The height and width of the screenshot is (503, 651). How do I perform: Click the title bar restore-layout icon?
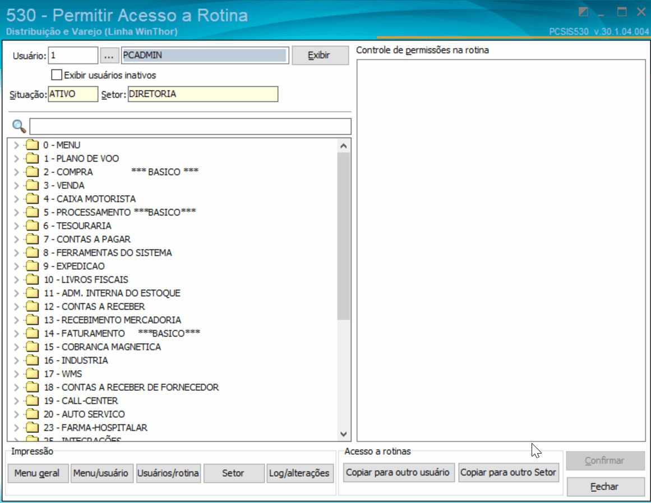tap(583, 12)
